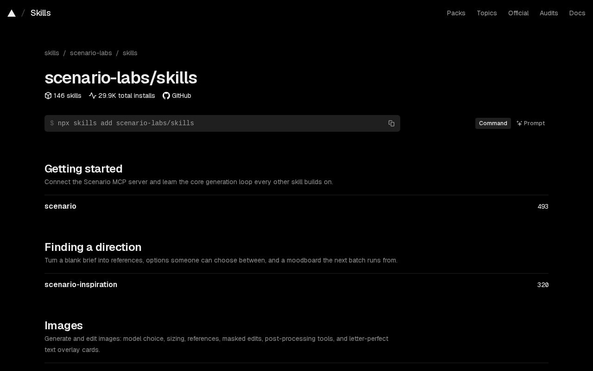593x371 pixels.
Task: Open the scenario-inspiration skill row
Action: [296, 285]
